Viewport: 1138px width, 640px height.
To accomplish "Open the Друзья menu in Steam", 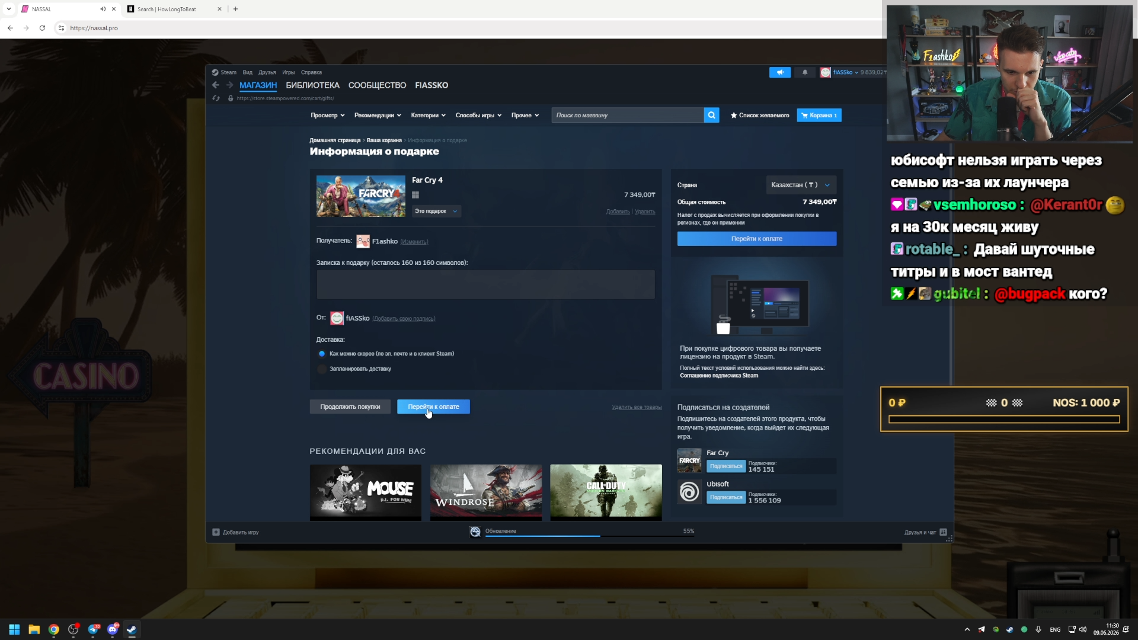I will coord(267,72).
